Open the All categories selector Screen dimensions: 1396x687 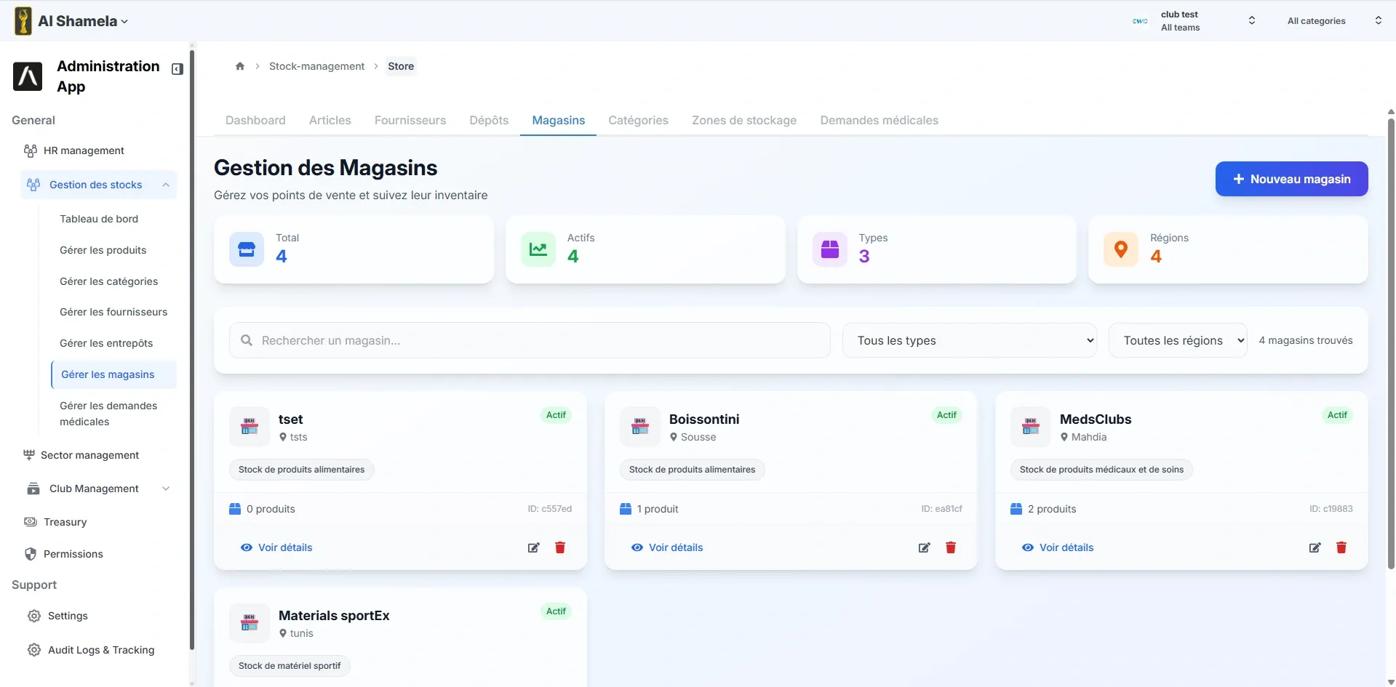click(x=1334, y=21)
